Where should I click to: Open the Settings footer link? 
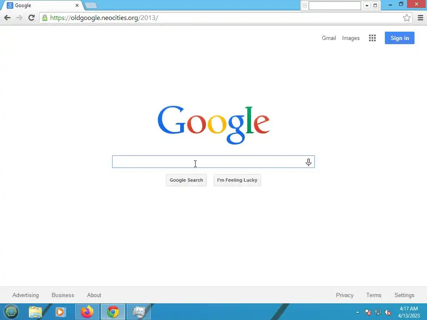[x=404, y=295]
